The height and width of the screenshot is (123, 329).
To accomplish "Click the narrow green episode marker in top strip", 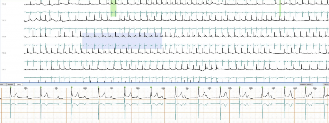I will [x=280, y=8].
